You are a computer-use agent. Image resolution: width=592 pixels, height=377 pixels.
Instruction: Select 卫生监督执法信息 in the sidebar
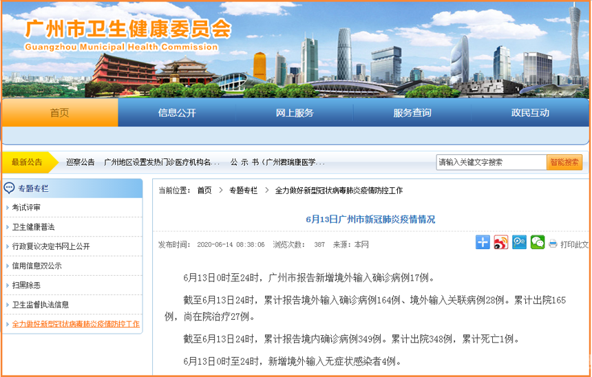[41, 305]
